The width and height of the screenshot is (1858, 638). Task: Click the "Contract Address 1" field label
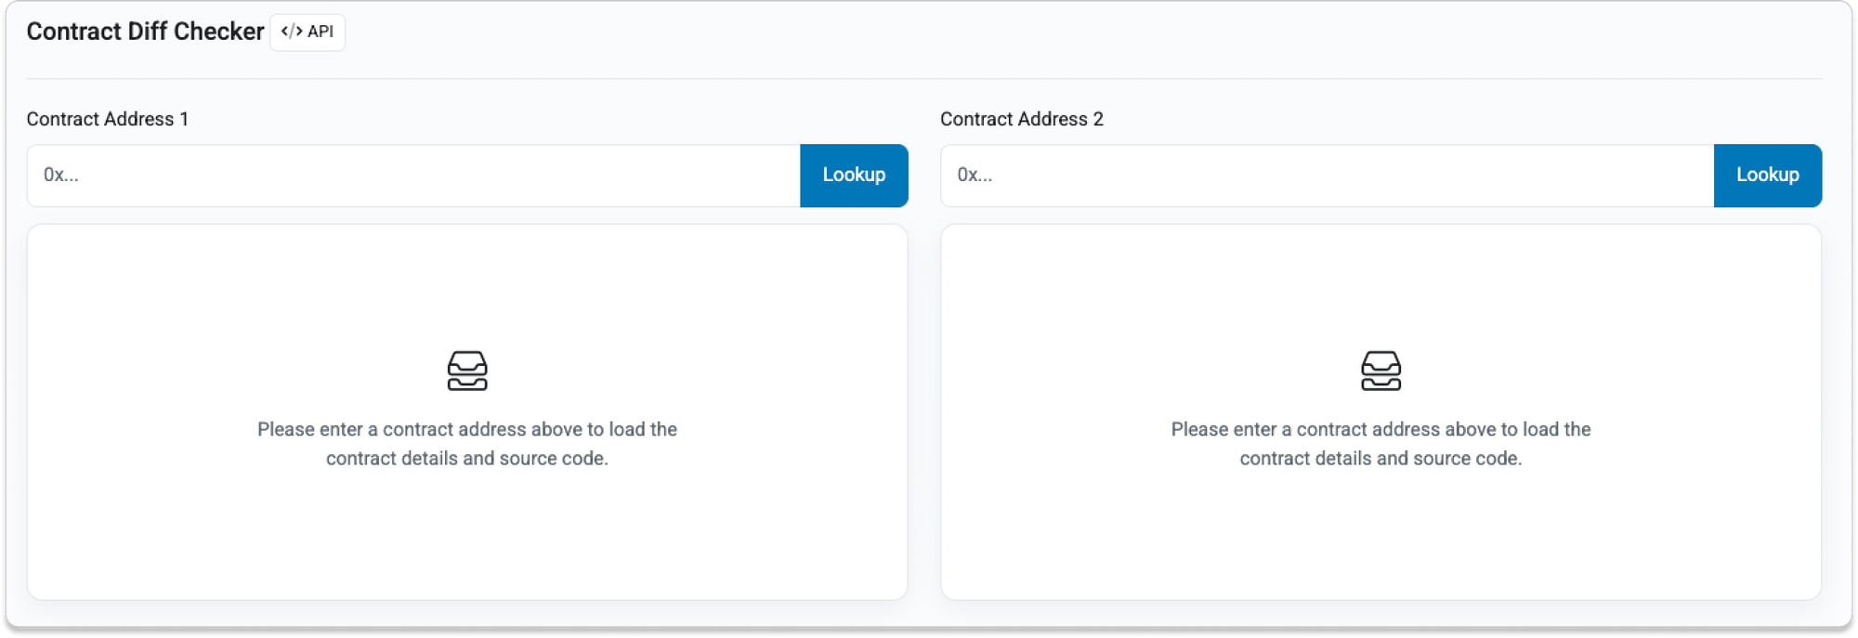pos(108,119)
